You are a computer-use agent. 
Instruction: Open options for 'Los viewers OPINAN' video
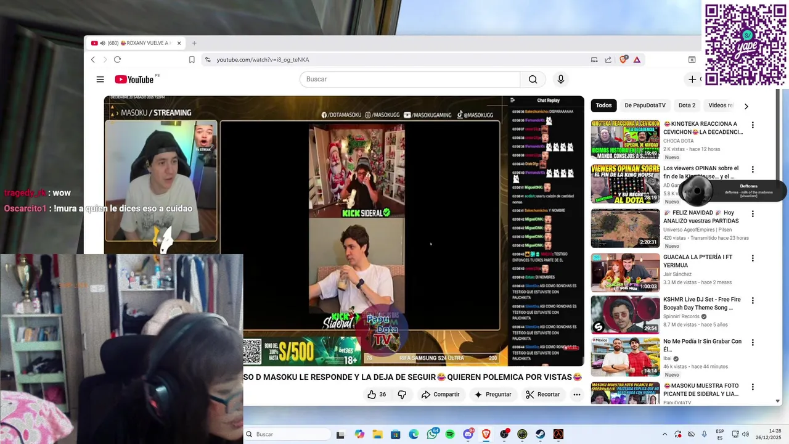click(x=752, y=170)
